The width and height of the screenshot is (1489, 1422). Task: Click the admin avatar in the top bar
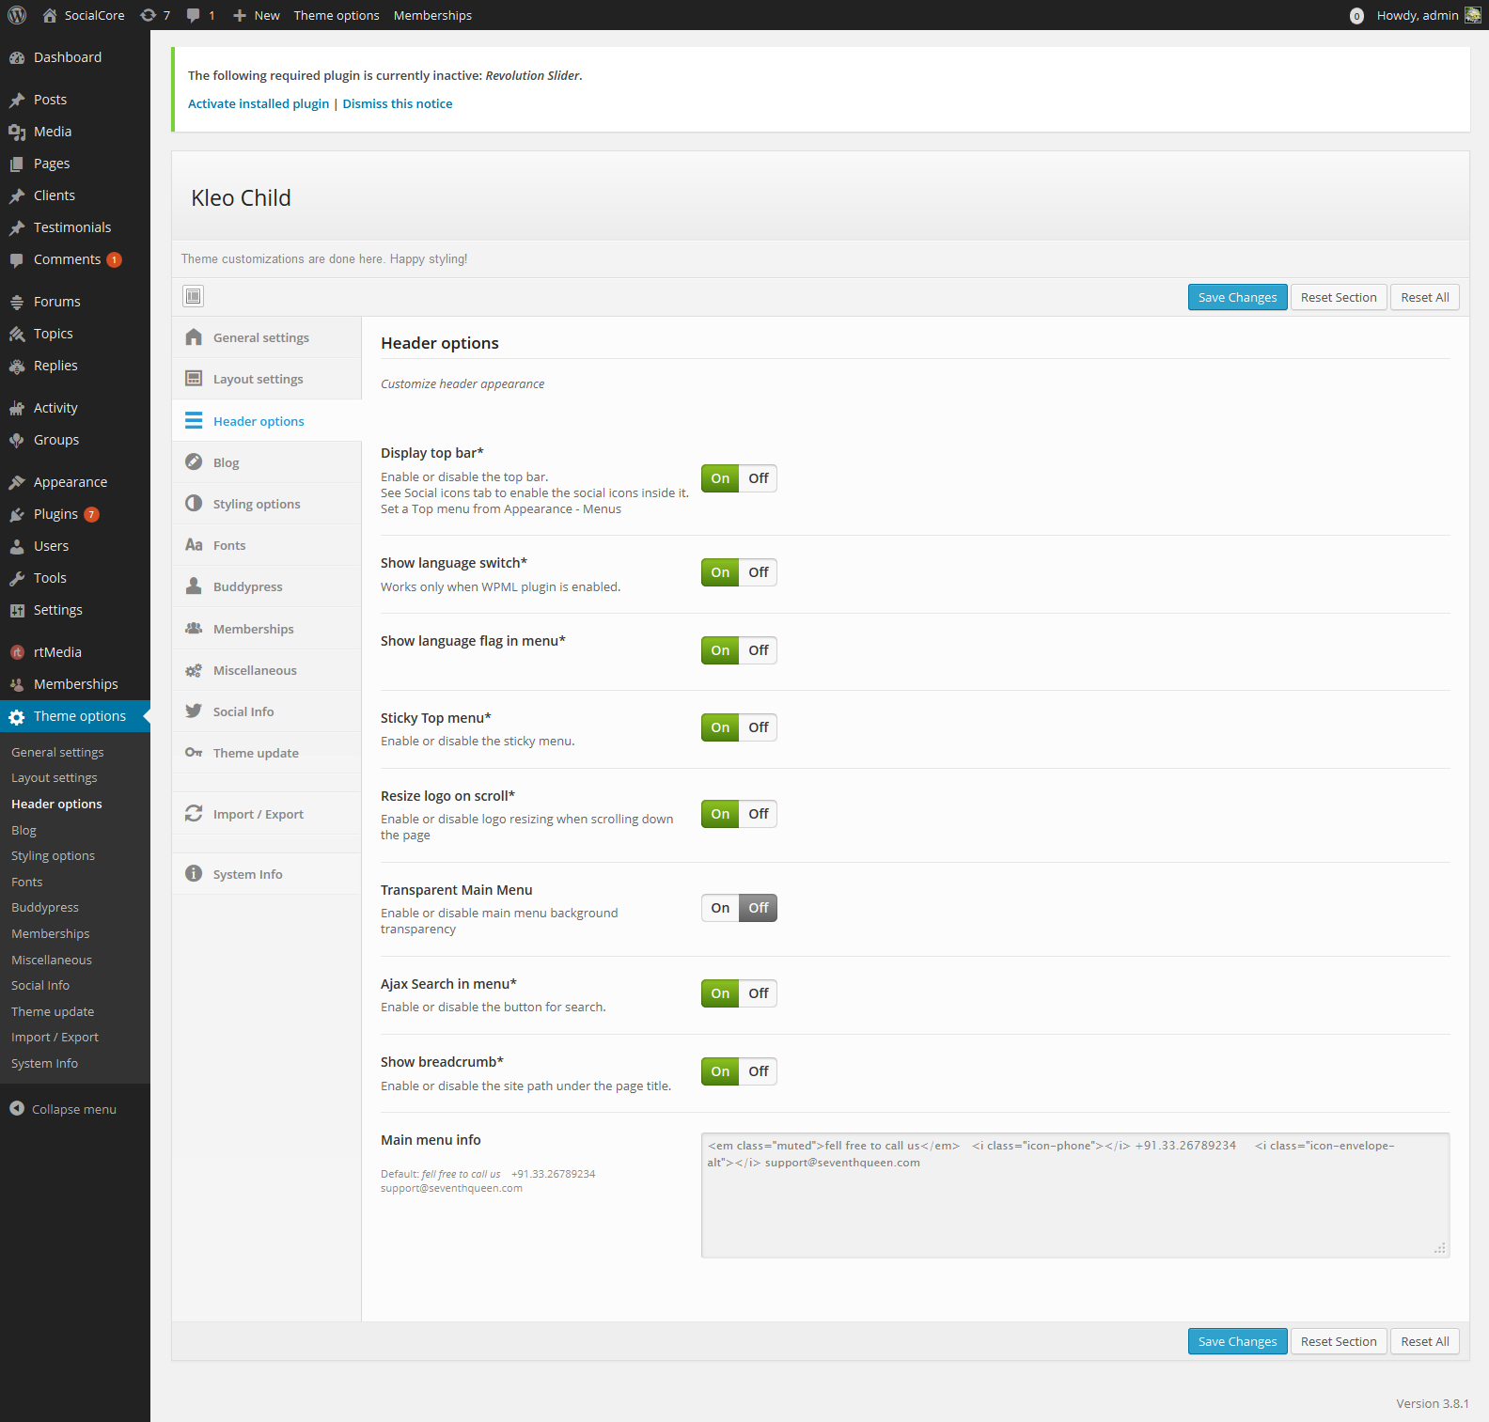coord(1472,15)
